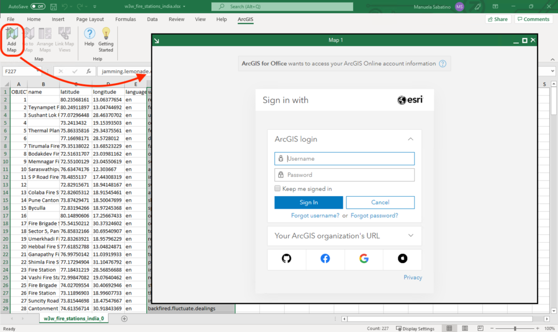
Task: Check the Keep me signed in box
Action: click(277, 189)
